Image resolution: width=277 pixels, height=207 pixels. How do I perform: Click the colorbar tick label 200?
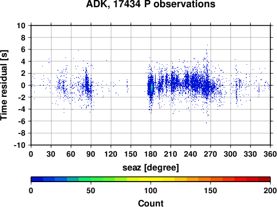coord(270,190)
